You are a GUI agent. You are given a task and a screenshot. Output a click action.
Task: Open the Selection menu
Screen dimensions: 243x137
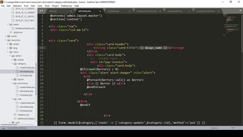tap(17, 6)
